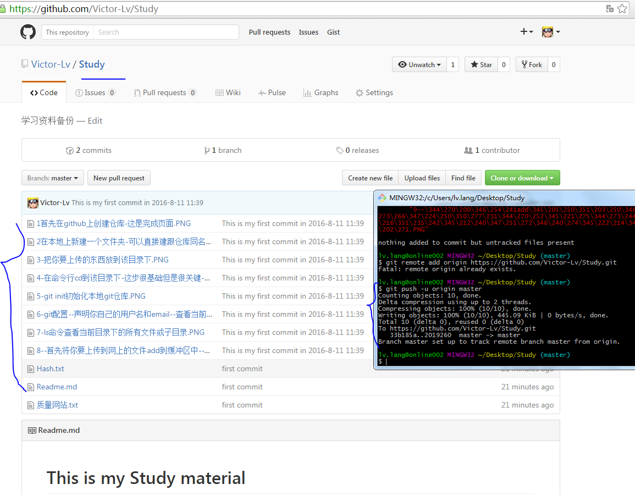Viewport: 635px width, 495px height.
Task: Click the Upload files button
Action: (422, 178)
